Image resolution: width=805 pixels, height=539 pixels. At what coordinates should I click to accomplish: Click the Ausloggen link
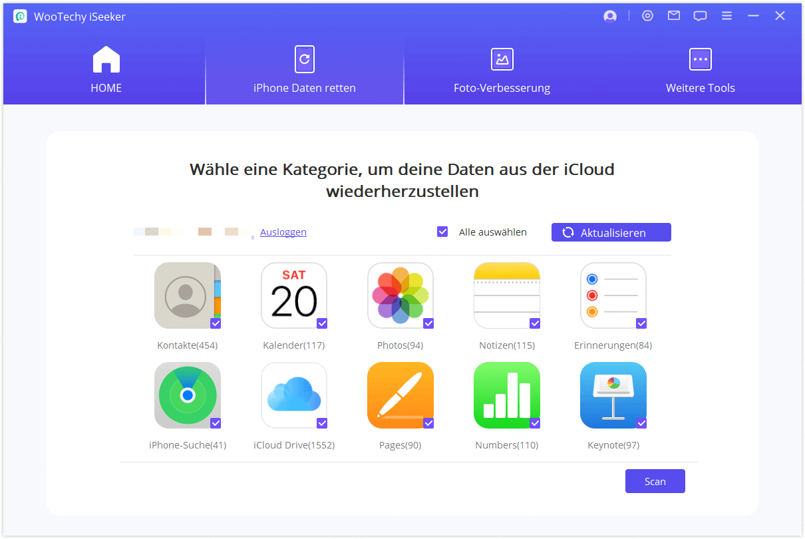283,232
